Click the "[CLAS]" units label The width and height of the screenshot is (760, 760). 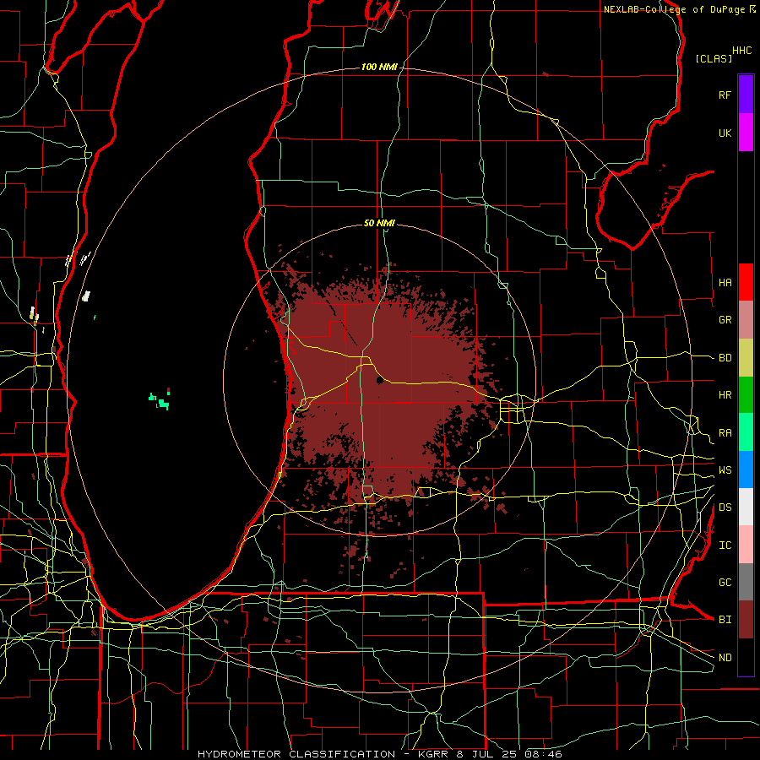(714, 58)
